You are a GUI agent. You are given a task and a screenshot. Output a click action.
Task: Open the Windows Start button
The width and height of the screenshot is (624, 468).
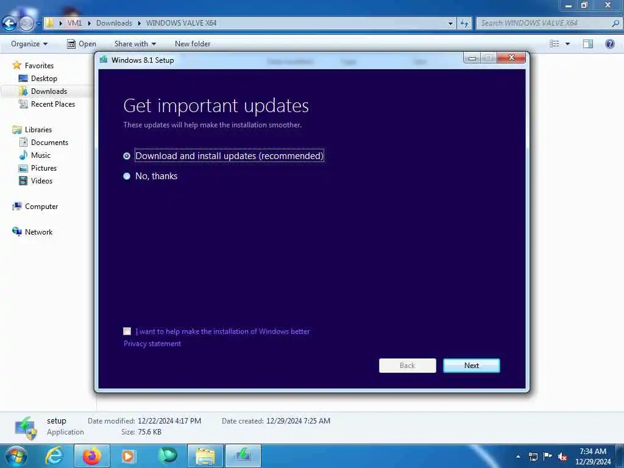(x=16, y=456)
